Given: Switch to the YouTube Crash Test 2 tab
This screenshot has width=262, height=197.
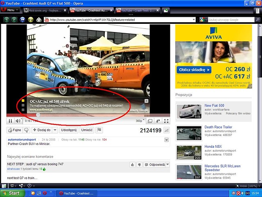Looking at the screenshot, I should 138,10.
